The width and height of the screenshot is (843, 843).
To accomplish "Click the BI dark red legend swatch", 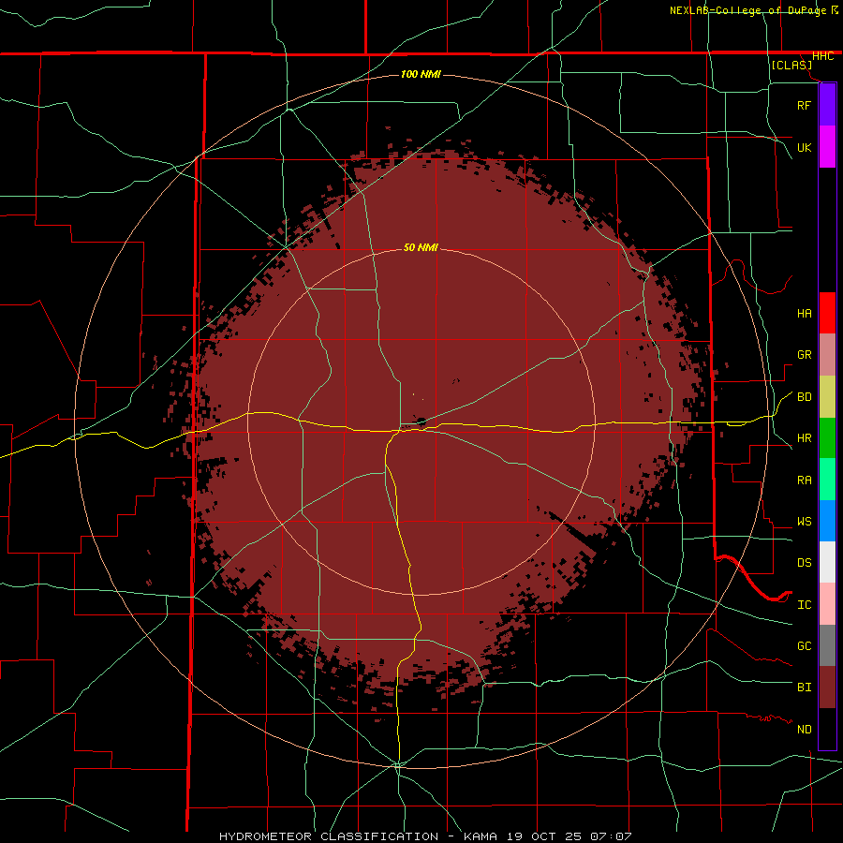I will [x=827, y=688].
